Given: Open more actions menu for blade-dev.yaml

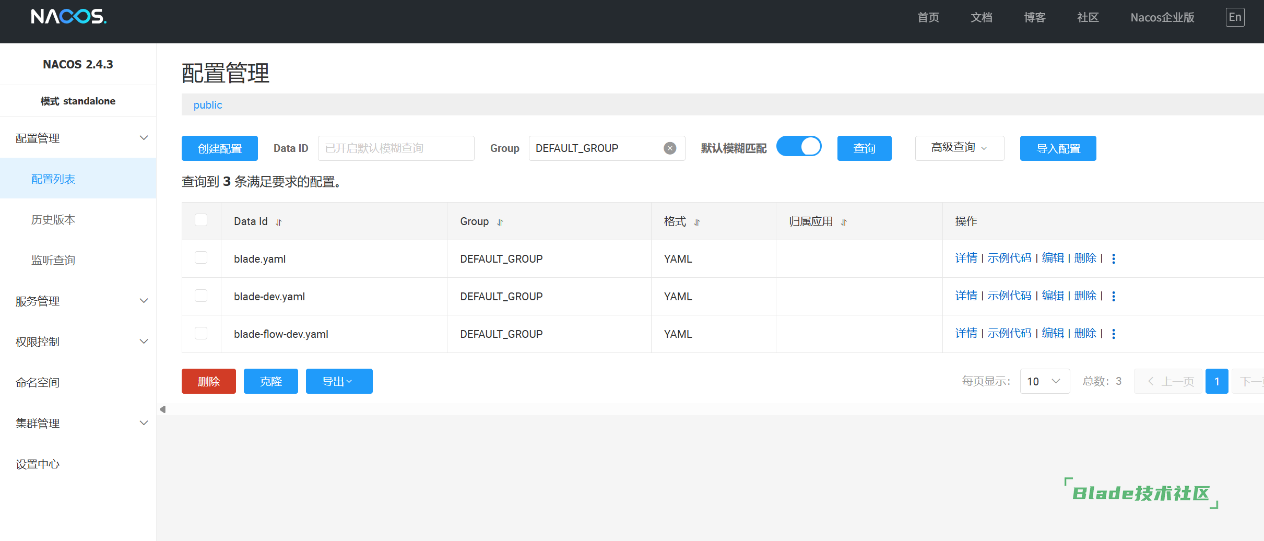Looking at the screenshot, I should [x=1114, y=296].
